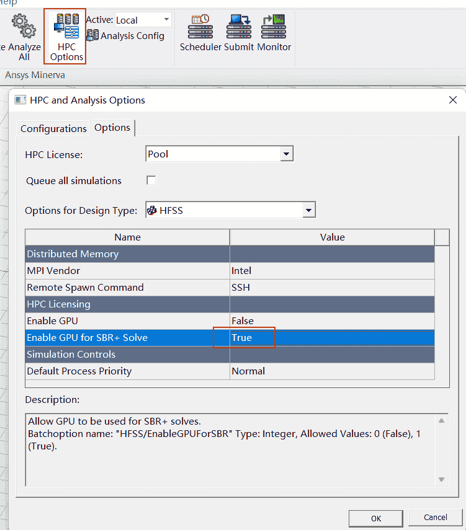Open the Analysis Config toolbar item
Screen dimensions: 466x530
point(125,35)
